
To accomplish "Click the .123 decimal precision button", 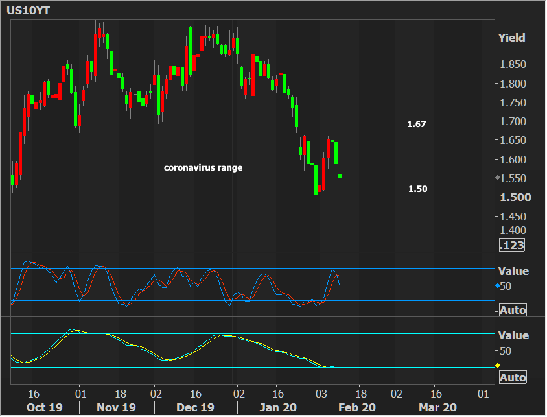I will pyautogui.click(x=511, y=245).
